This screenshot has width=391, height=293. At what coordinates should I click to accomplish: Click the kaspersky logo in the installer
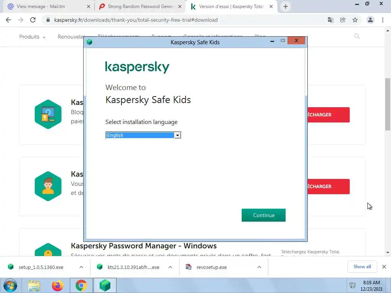pos(137,67)
